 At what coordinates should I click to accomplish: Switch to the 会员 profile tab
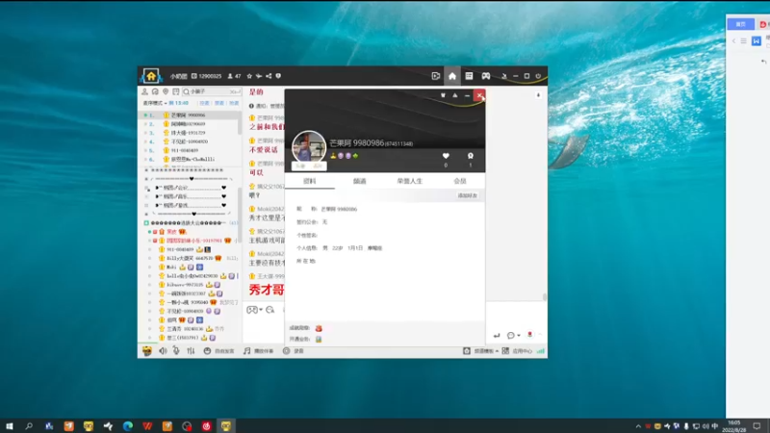click(460, 181)
